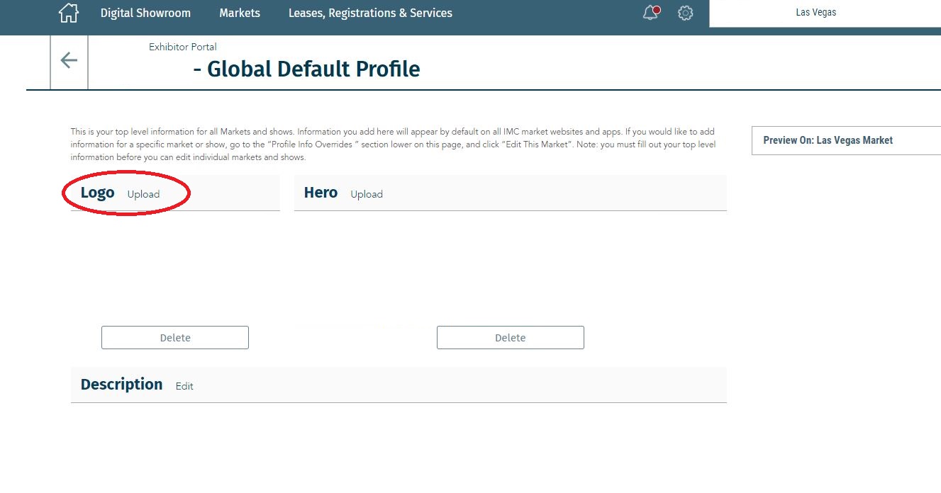941x493 pixels.
Task: Upload a new Logo image
Action: tap(143, 194)
